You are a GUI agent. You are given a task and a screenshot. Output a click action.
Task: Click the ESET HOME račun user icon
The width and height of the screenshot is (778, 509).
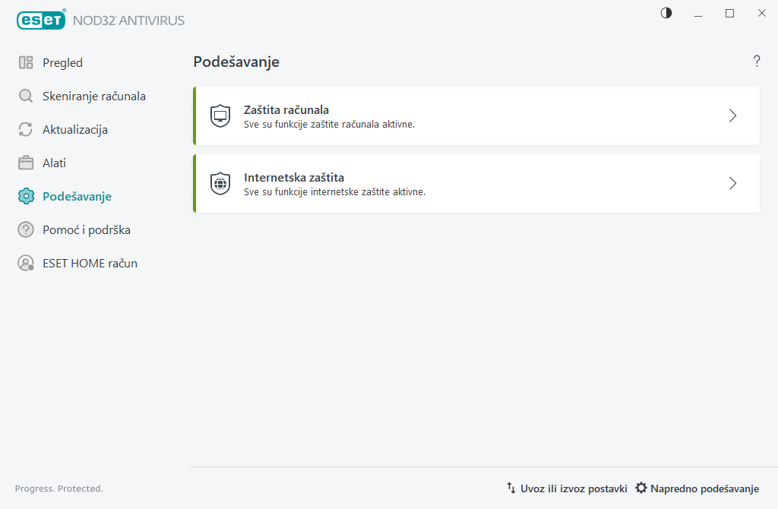click(26, 264)
